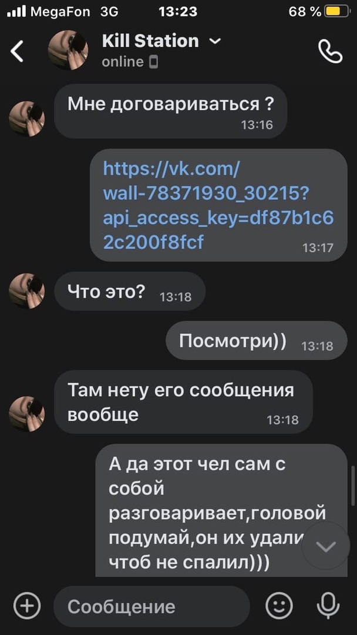Tap the MegaFon signal strength bars
357x635 pixels.
tap(16, 12)
